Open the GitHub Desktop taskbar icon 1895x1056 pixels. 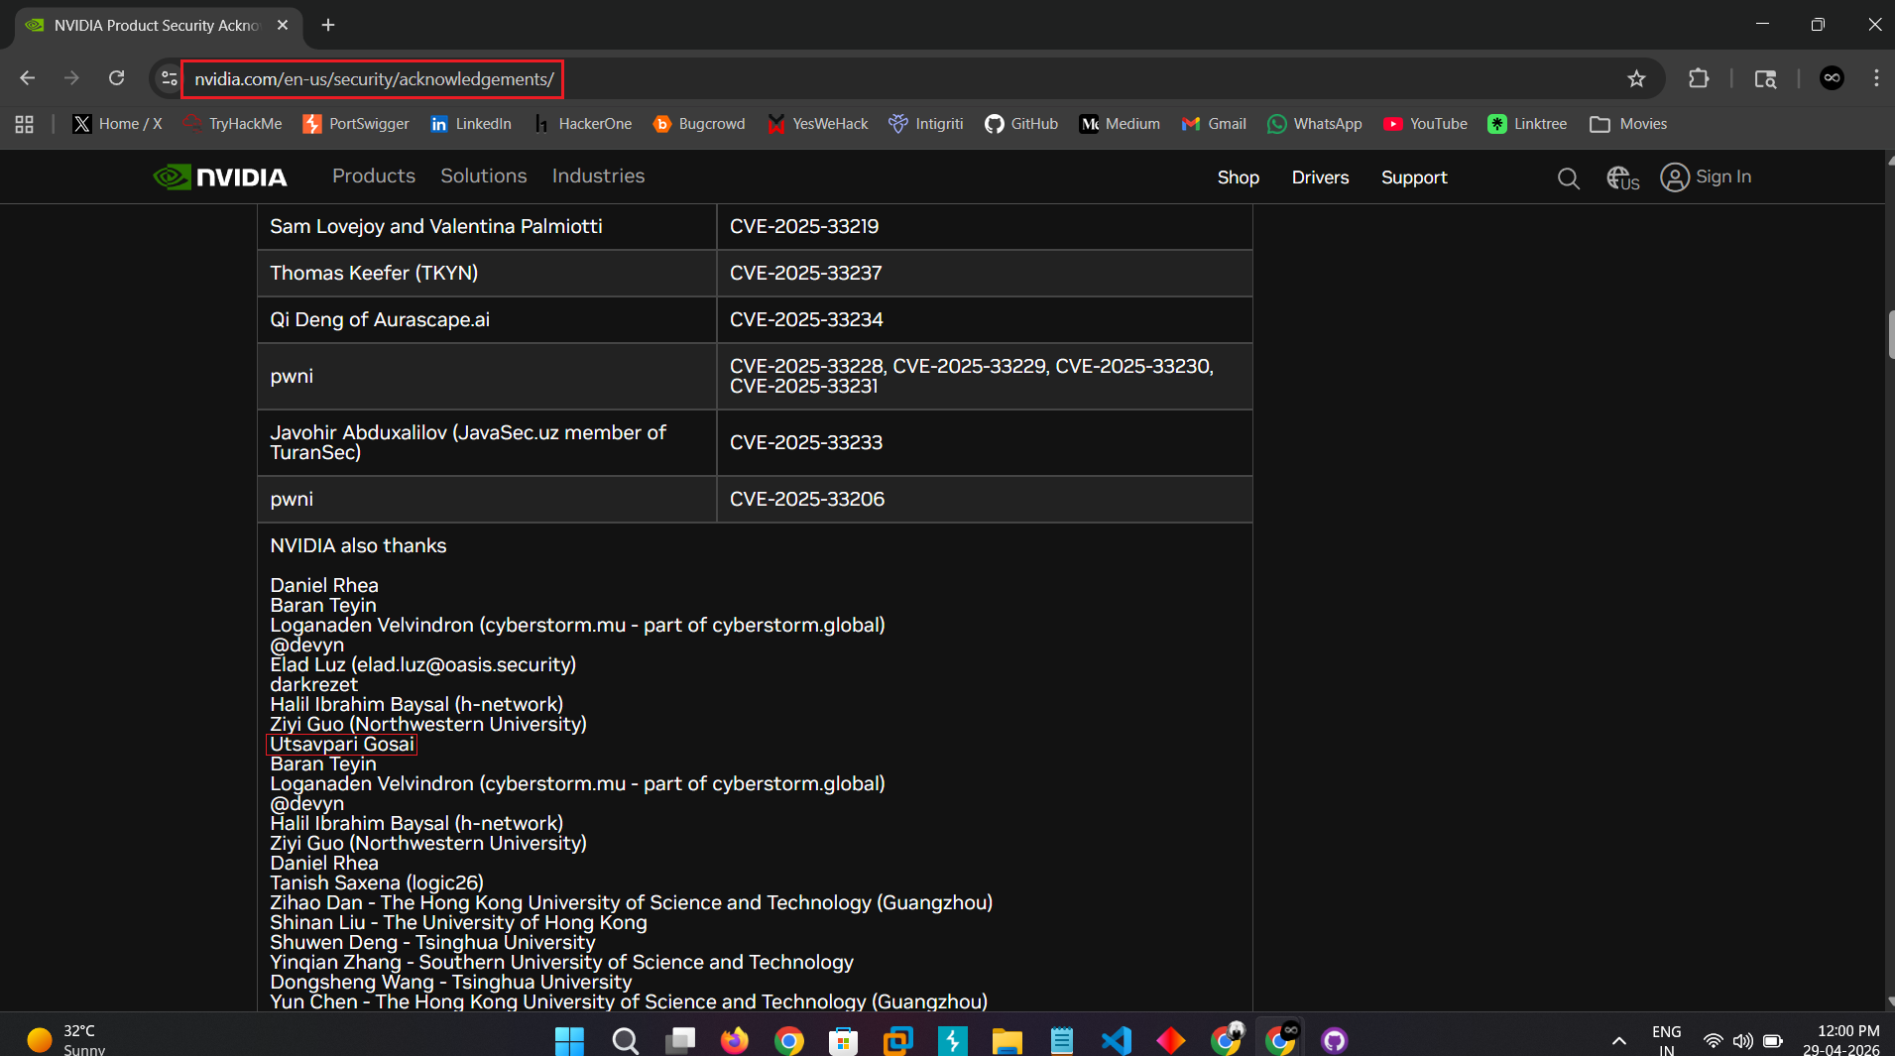(x=1335, y=1040)
